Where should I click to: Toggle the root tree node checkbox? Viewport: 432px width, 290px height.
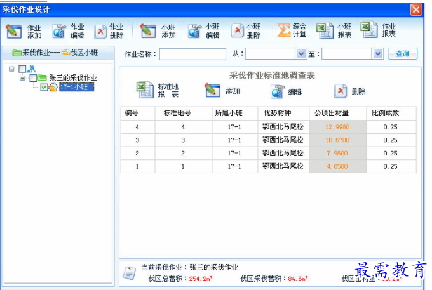coord(22,69)
